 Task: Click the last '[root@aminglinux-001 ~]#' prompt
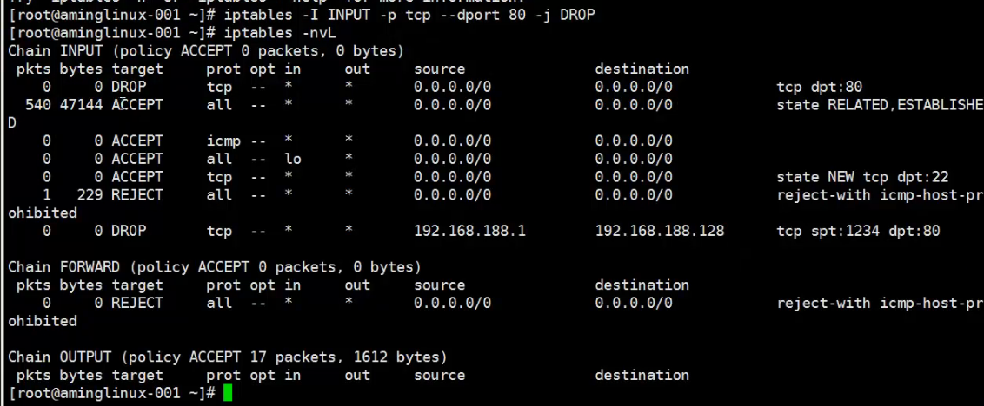[112, 393]
